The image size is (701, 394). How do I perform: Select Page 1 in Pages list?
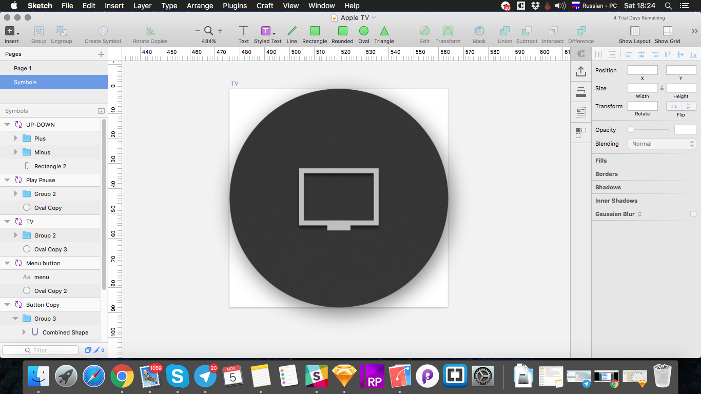[23, 68]
